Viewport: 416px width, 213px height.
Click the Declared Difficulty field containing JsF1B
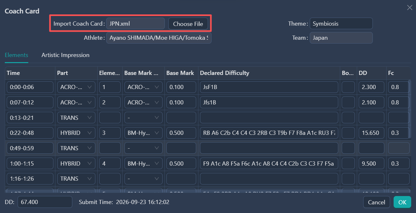point(269,87)
